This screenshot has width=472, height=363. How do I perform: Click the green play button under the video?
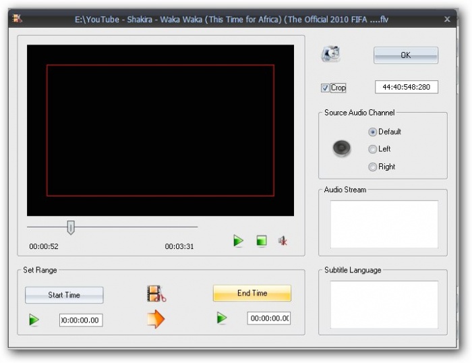[x=239, y=241]
